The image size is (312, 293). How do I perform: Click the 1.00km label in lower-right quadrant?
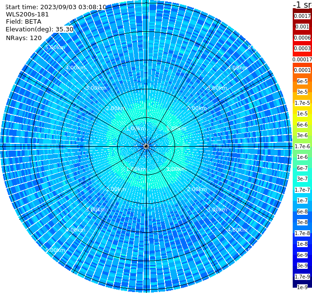click(176, 169)
